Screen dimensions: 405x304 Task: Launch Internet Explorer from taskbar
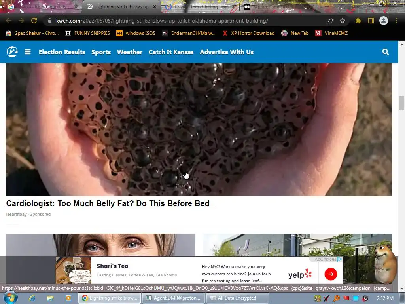pyautogui.click(x=32, y=298)
